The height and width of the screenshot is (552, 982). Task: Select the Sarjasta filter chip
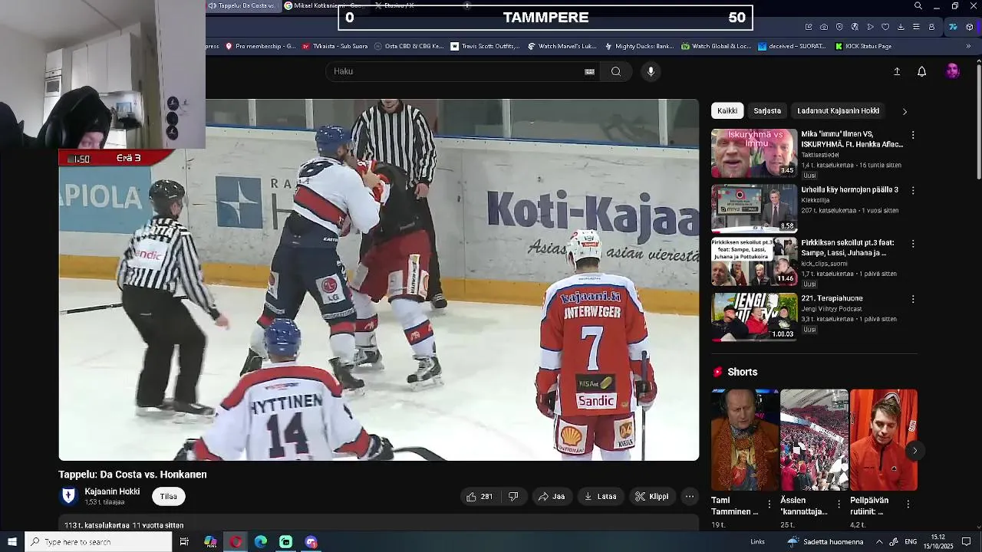767,110
